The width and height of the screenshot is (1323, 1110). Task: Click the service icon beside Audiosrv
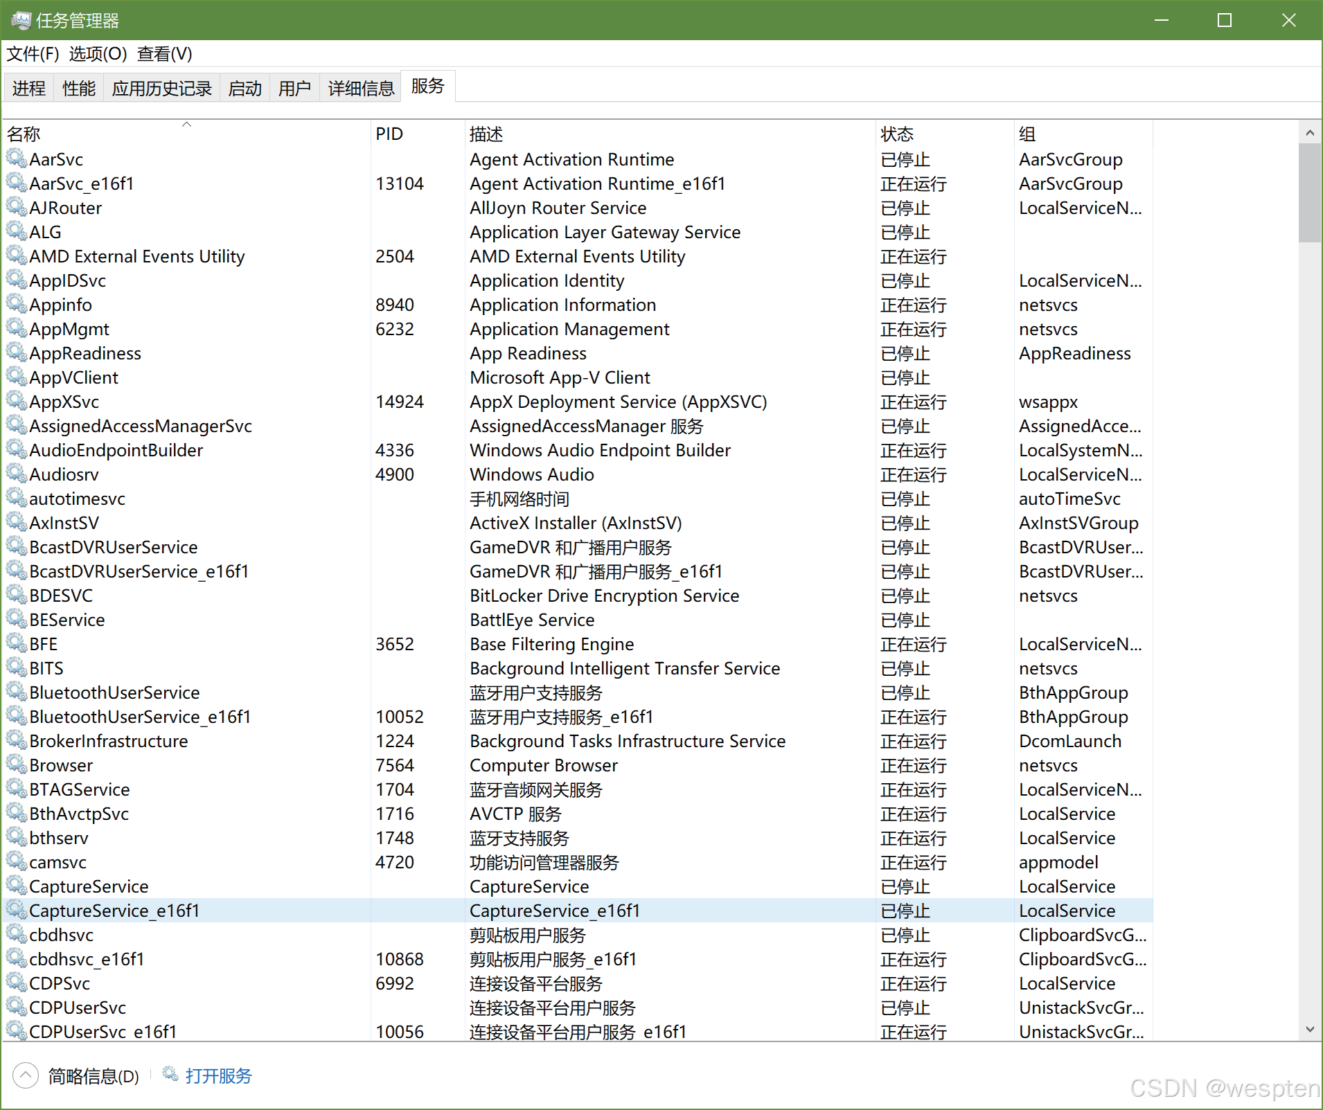[17, 474]
